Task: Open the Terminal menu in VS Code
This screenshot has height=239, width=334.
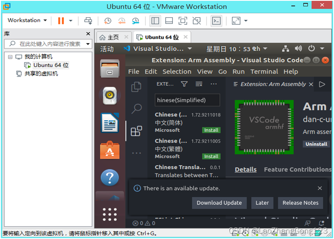Action: click(264, 72)
